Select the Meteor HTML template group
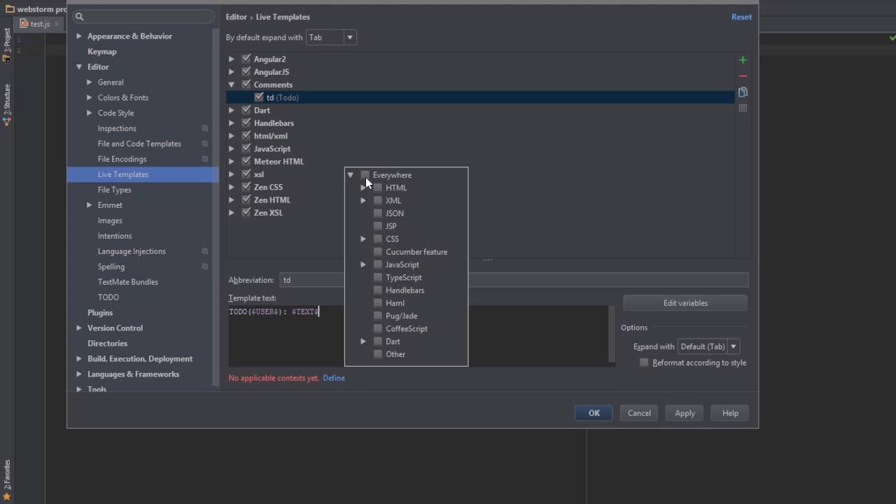This screenshot has width=896, height=504. tap(279, 162)
